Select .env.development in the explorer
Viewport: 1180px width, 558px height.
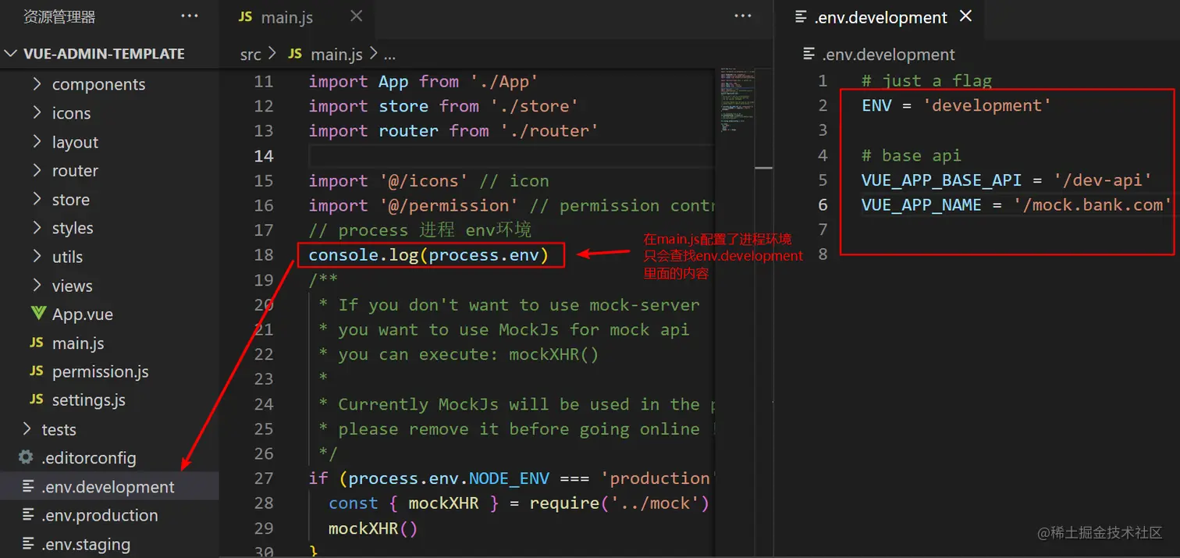point(109,487)
